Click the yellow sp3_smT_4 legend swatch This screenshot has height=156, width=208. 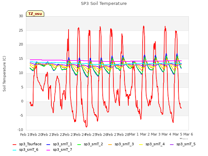[141, 144]
